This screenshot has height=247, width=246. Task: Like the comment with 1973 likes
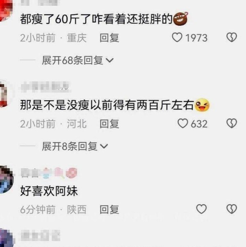[177, 37]
